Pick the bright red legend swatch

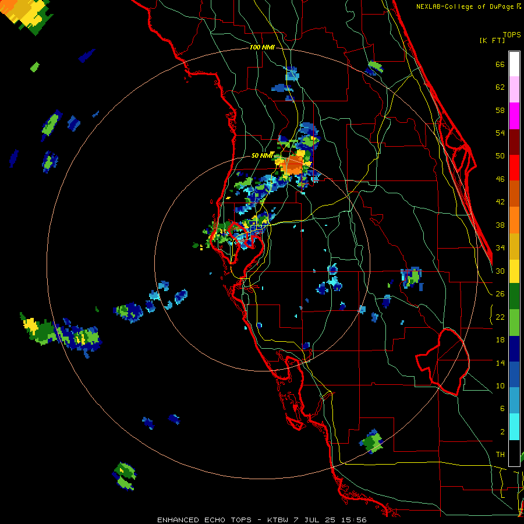pos(514,168)
